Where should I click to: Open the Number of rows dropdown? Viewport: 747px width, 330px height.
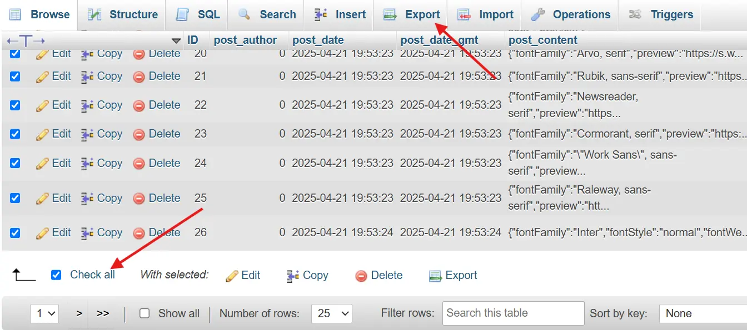(331, 313)
